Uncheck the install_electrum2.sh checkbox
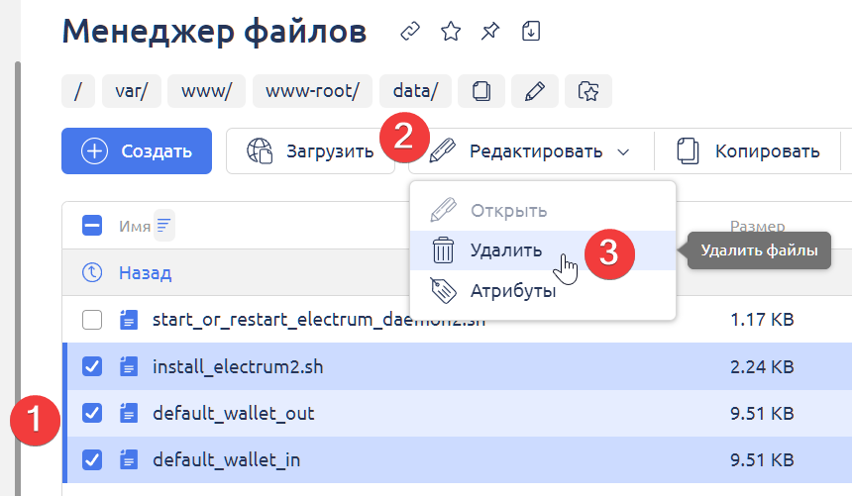The image size is (852, 496). 92,367
